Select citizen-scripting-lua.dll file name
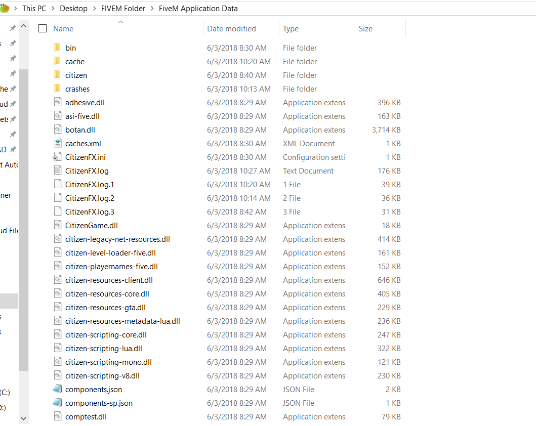Image resolution: width=536 pixels, height=426 pixels. coord(104,349)
